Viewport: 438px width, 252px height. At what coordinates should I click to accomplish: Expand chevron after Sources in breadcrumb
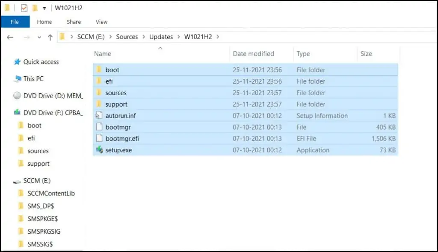pos(144,37)
